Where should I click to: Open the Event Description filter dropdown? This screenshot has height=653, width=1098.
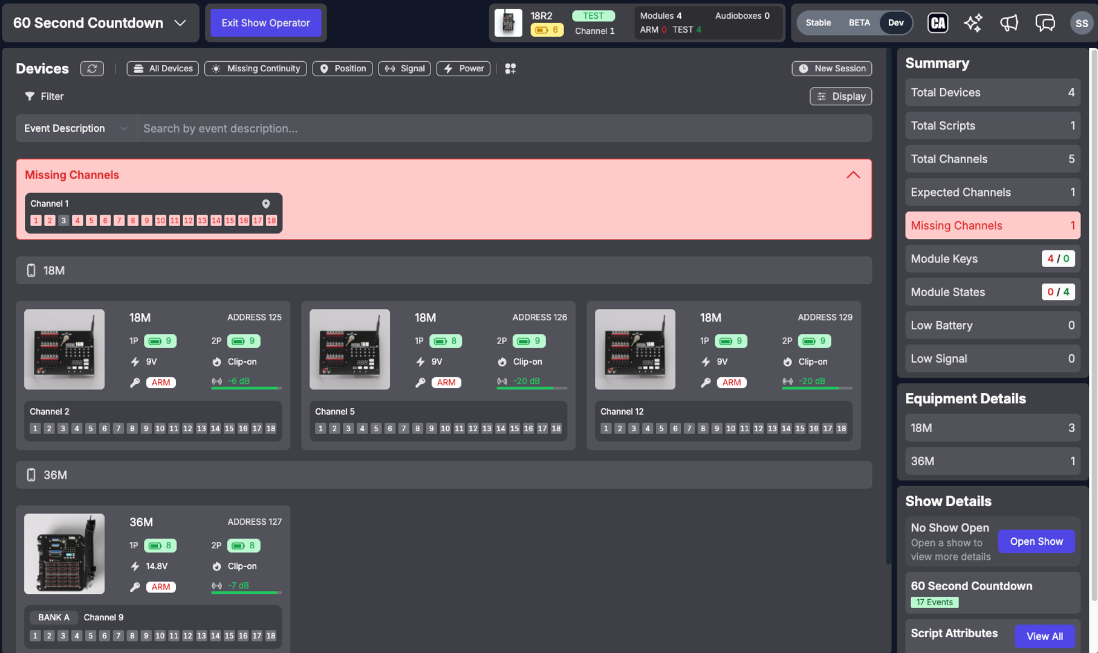pos(76,128)
